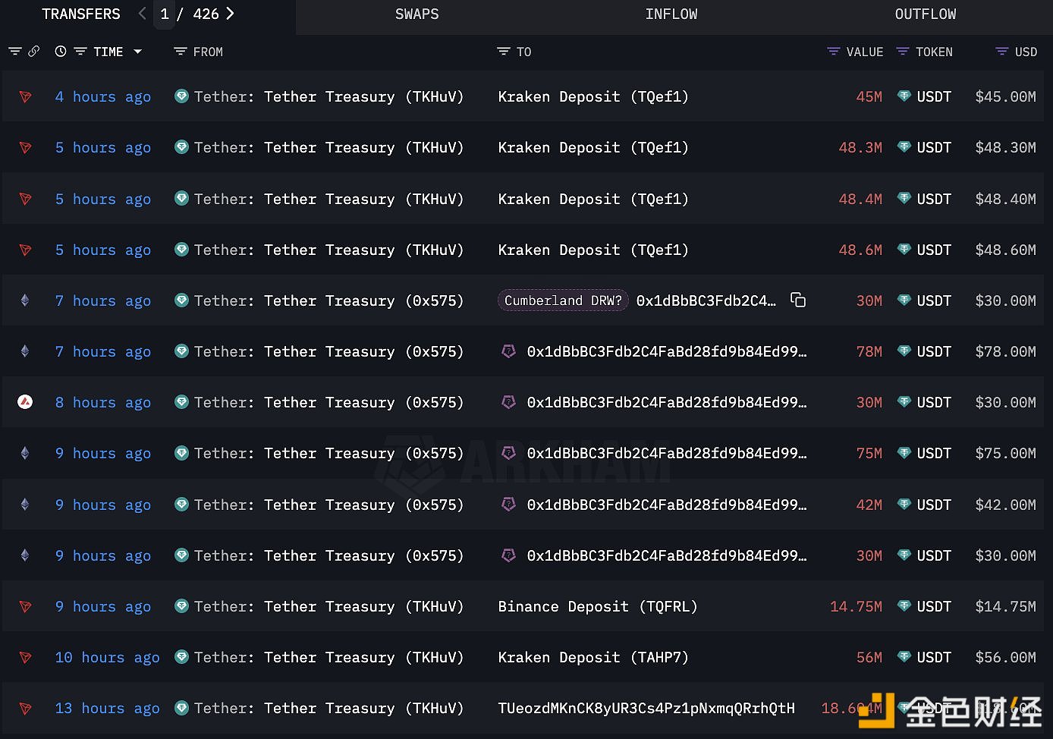Click Tron icon in Binance Deposit row
The image size is (1053, 739).
tap(25, 606)
